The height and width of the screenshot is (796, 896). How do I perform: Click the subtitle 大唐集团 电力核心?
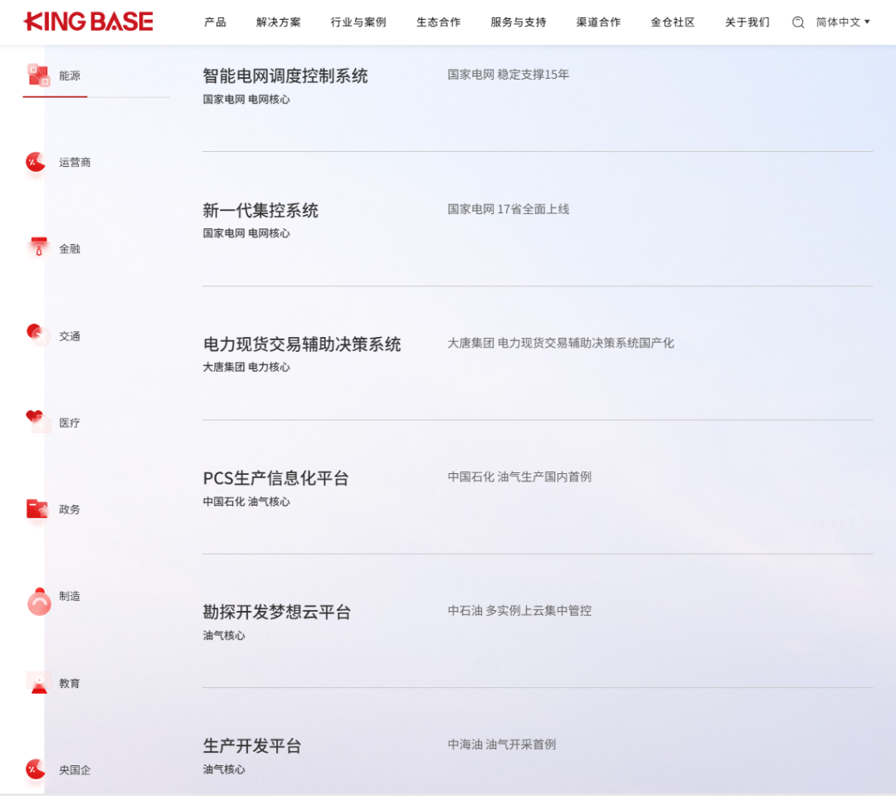[246, 367]
